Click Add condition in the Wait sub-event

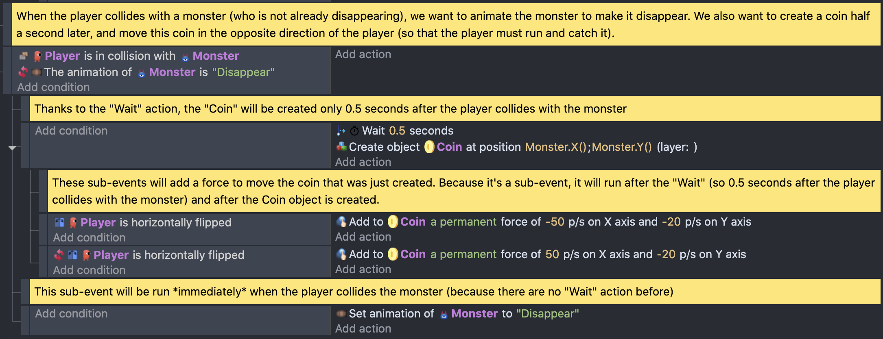point(71,130)
